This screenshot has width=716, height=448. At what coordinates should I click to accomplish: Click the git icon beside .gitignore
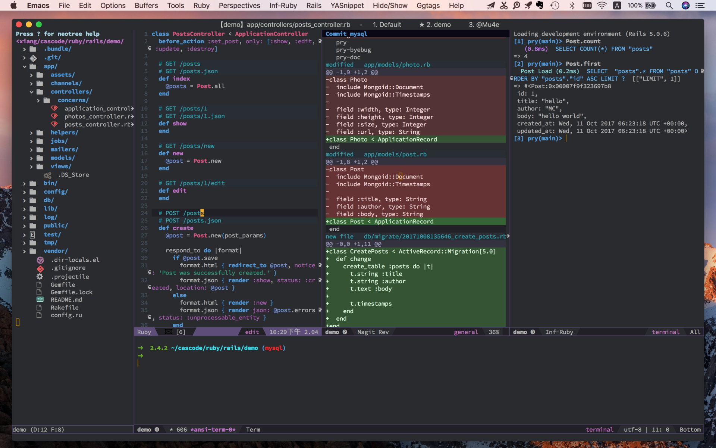coord(40,268)
